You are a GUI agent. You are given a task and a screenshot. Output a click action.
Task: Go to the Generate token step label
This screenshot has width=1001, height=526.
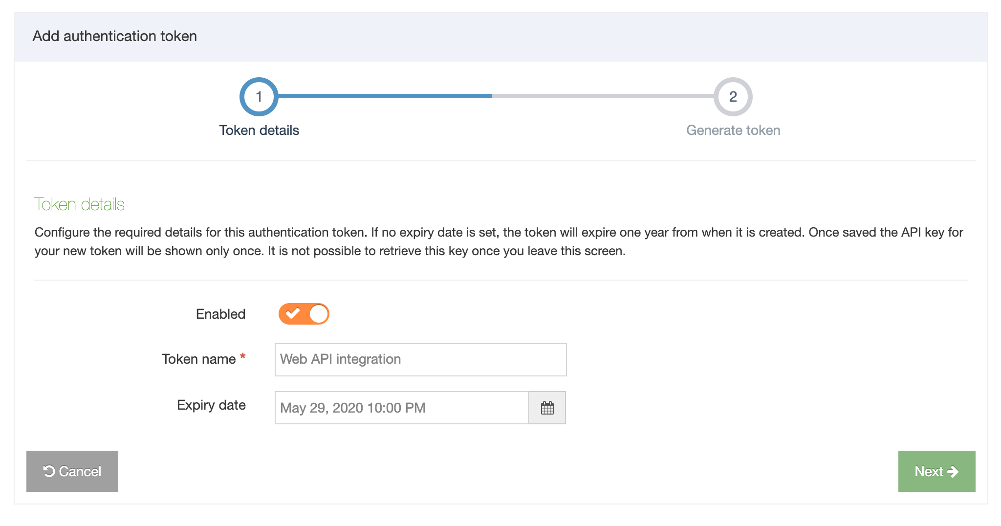tap(733, 131)
